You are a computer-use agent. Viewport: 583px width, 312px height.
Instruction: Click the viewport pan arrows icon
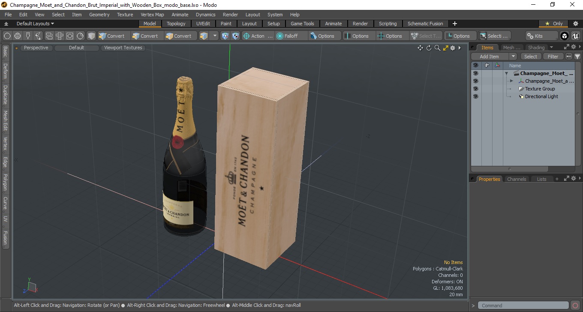tap(421, 48)
